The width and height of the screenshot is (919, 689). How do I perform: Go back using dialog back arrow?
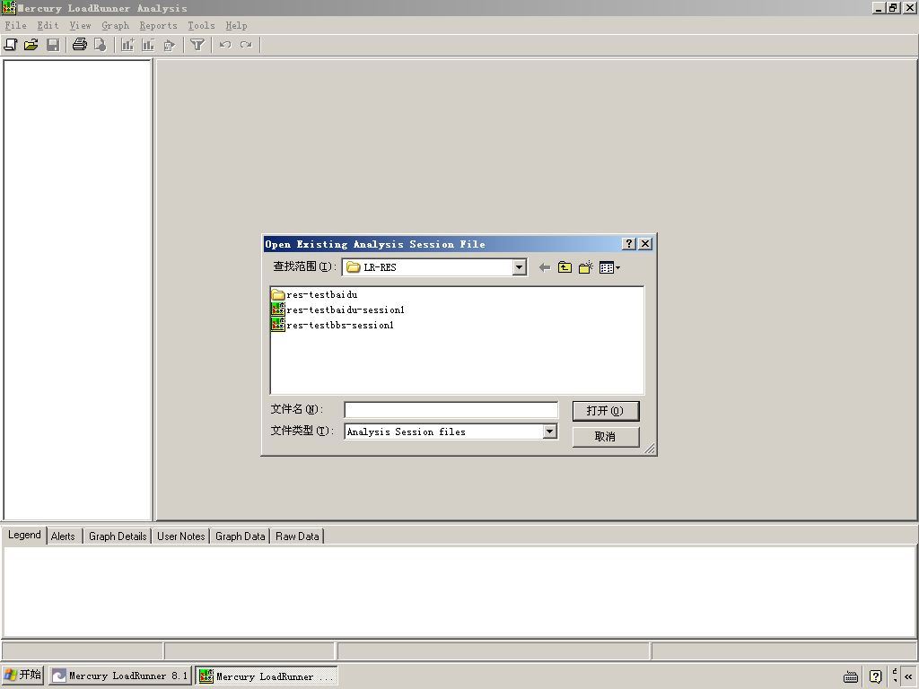click(x=545, y=267)
